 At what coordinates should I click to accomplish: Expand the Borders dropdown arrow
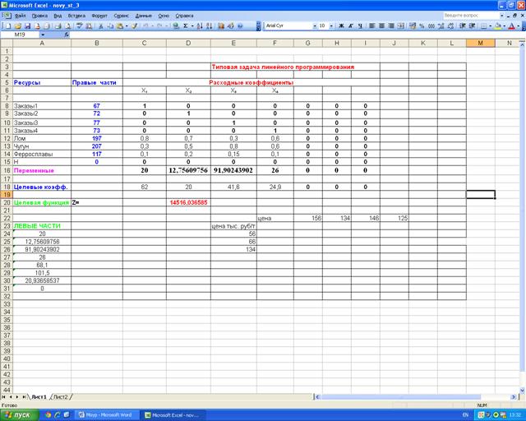(490, 25)
